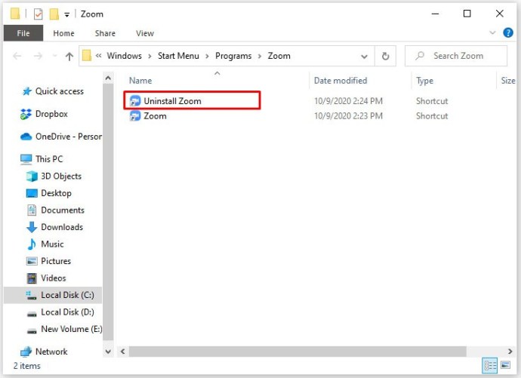Click the navigation pane scroll down arrow
Screen dimensions: 521x378
108,351
